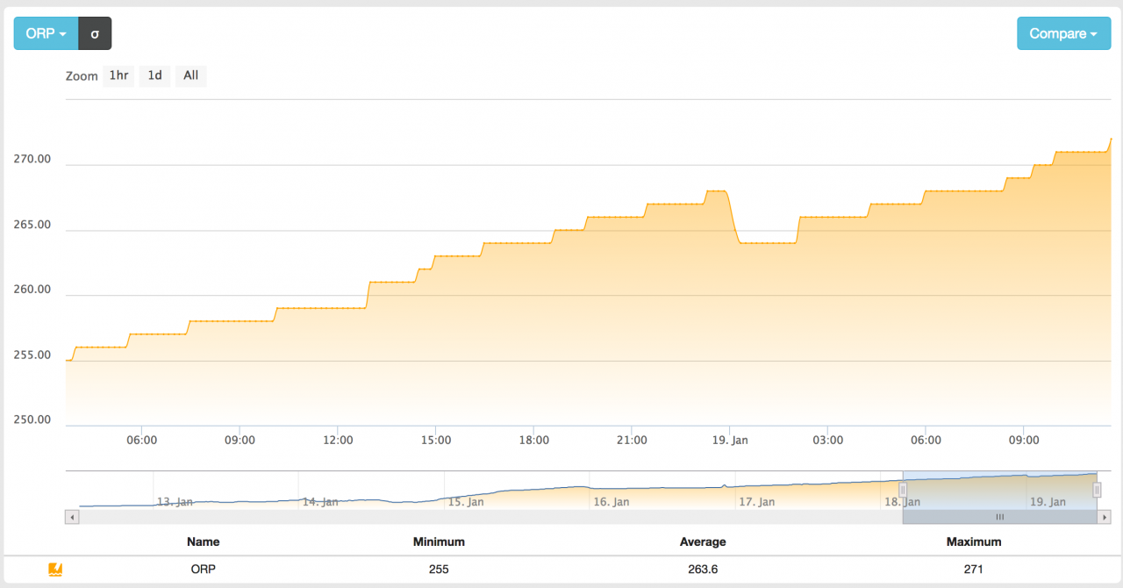Screen dimensions: 1123x588
Task: Click the navigator's right range handle
Action: (x=1097, y=490)
